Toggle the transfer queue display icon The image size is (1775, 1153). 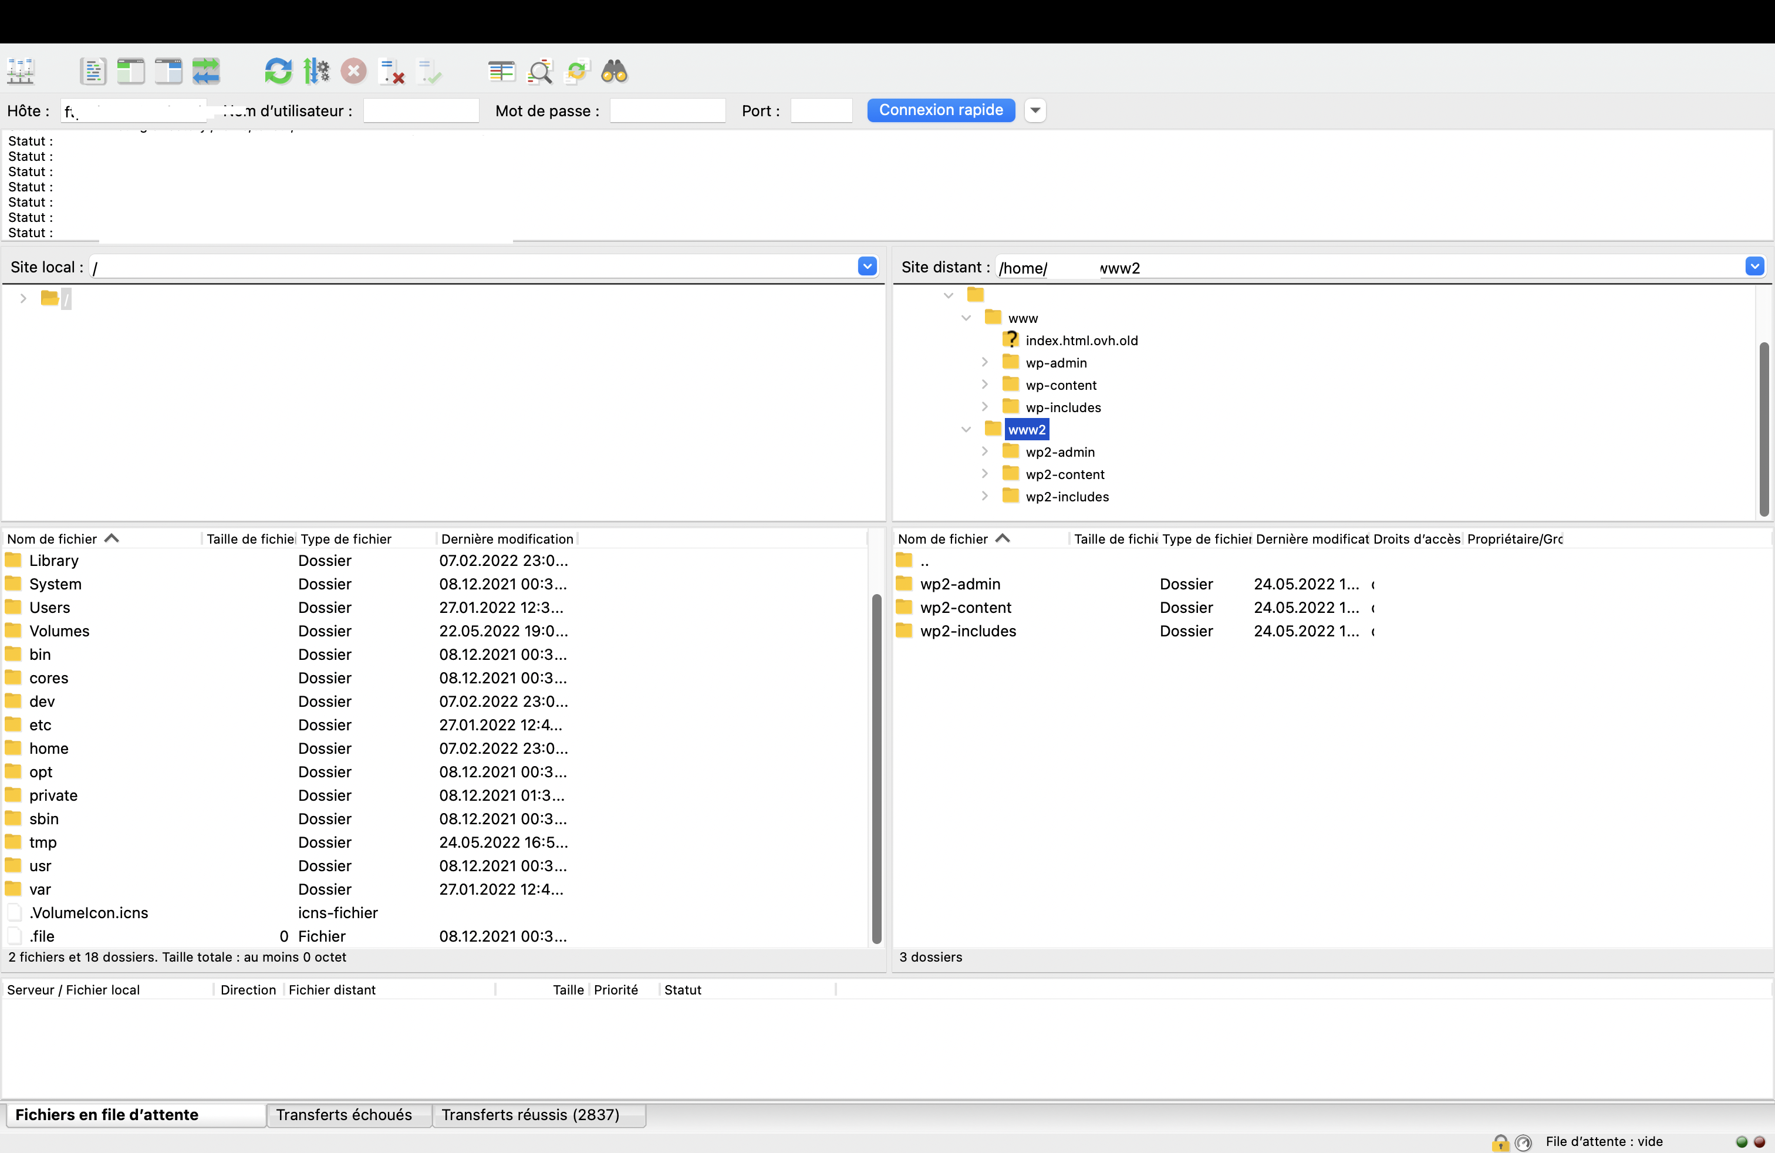pyautogui.click(x=206, y=72)
